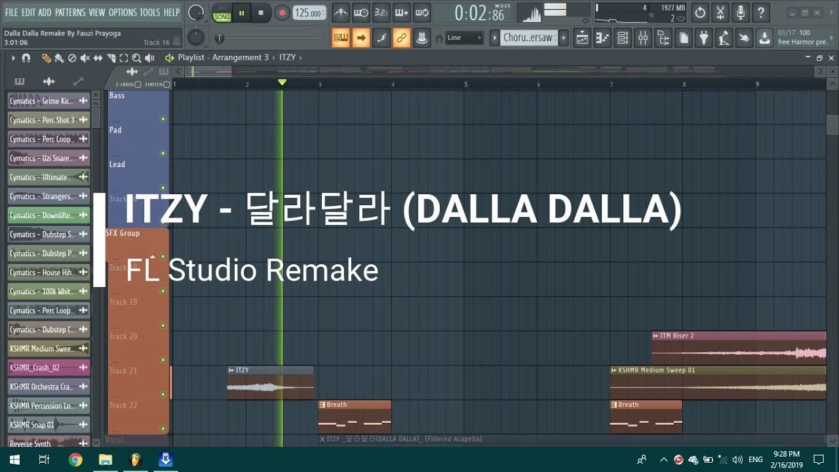Add new pattern with plus button
Screen dimensions: 839x472
[563, 38]
